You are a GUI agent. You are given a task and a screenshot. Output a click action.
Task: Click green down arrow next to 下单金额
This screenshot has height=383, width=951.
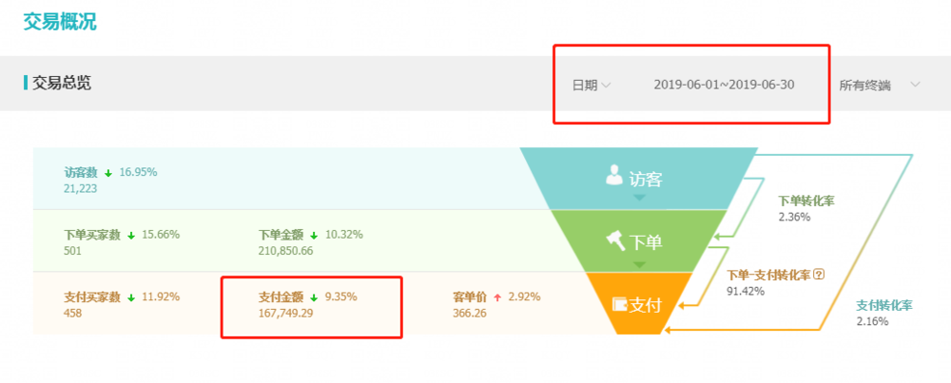coord(314,235)
